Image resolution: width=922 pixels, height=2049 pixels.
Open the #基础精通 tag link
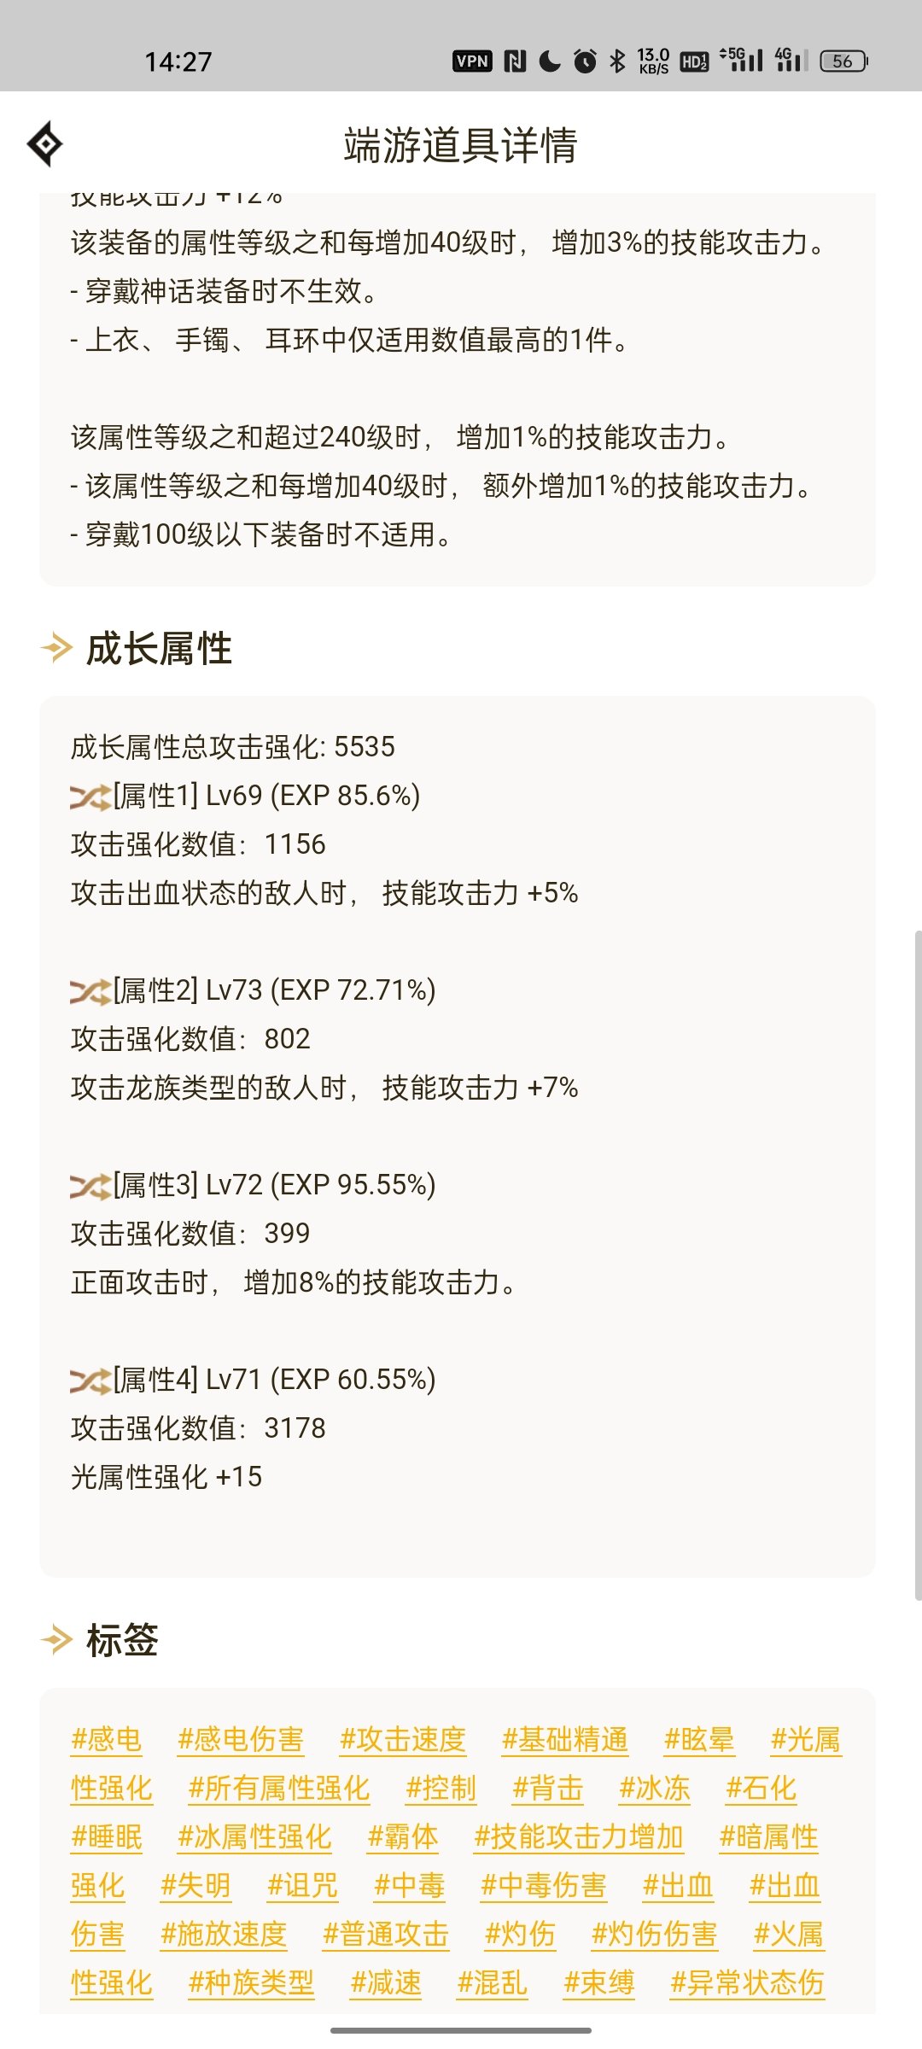[565, 1739]
